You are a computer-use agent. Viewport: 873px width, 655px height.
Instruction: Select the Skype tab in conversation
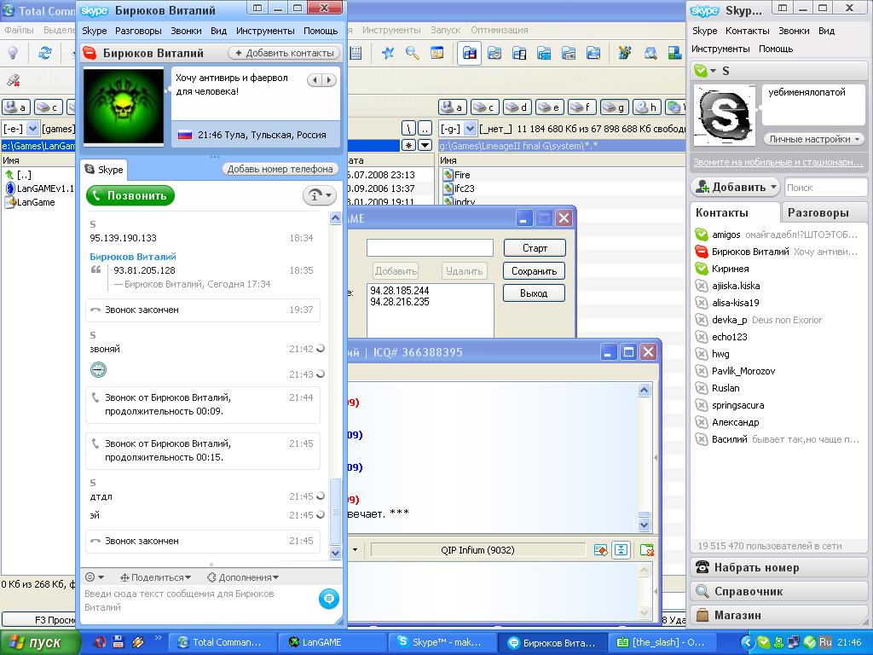[x=104, y=170]
